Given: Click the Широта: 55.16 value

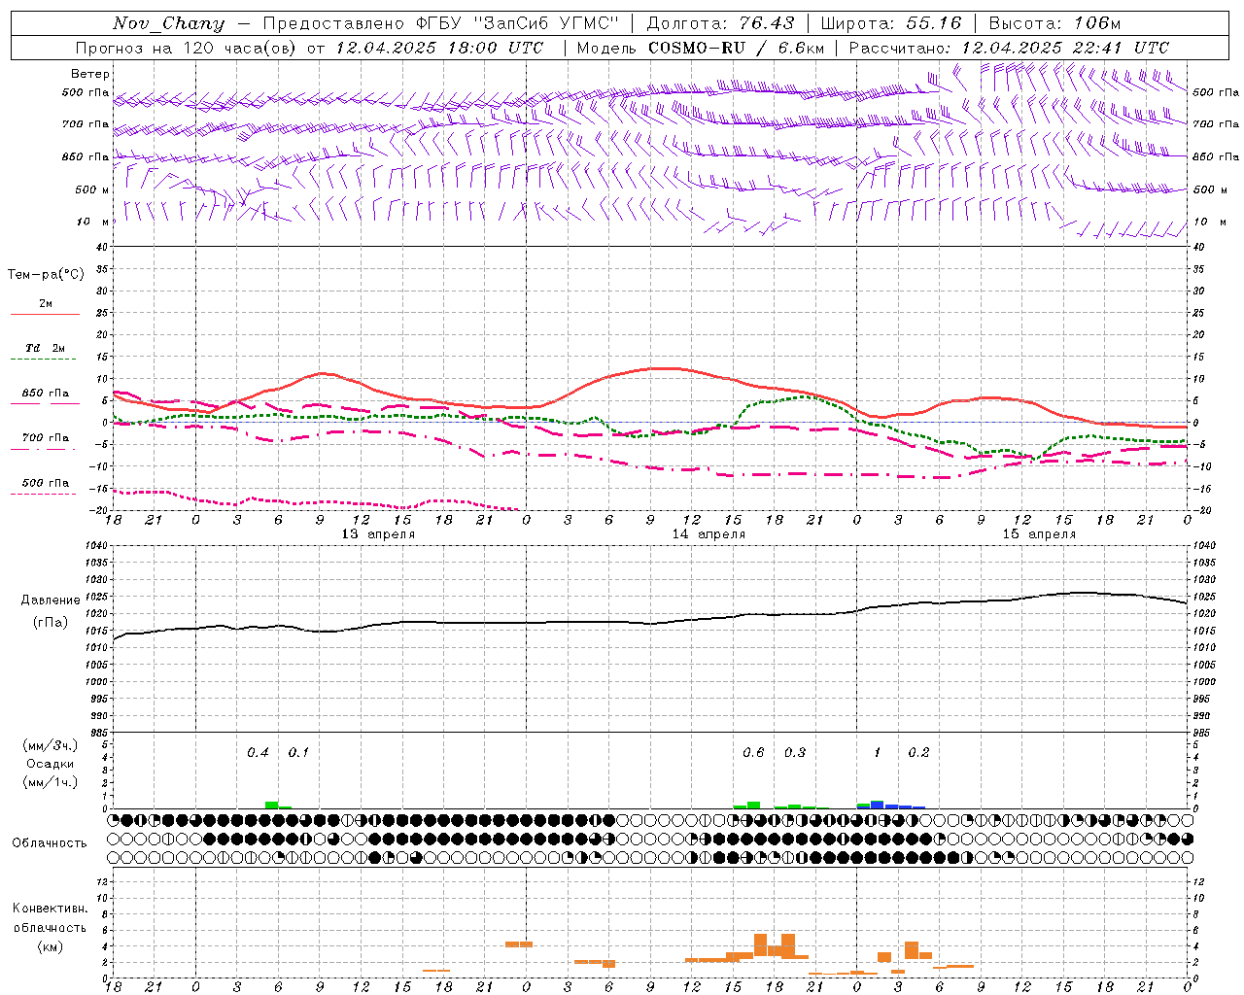Looking at the screenshot, I should tap(891, 23).
